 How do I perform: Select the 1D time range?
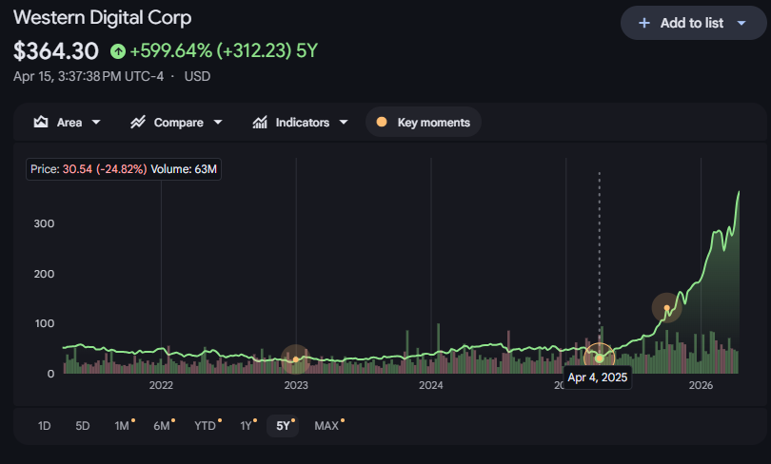[x=44, y=426]
